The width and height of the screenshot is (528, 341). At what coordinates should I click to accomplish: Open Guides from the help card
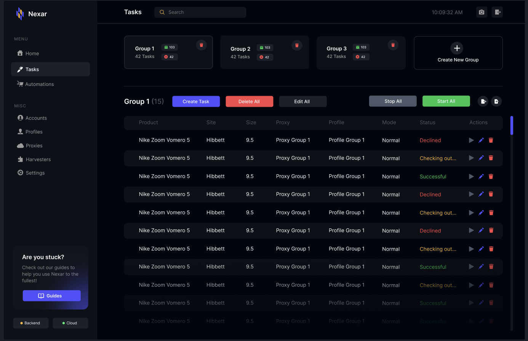51,296
